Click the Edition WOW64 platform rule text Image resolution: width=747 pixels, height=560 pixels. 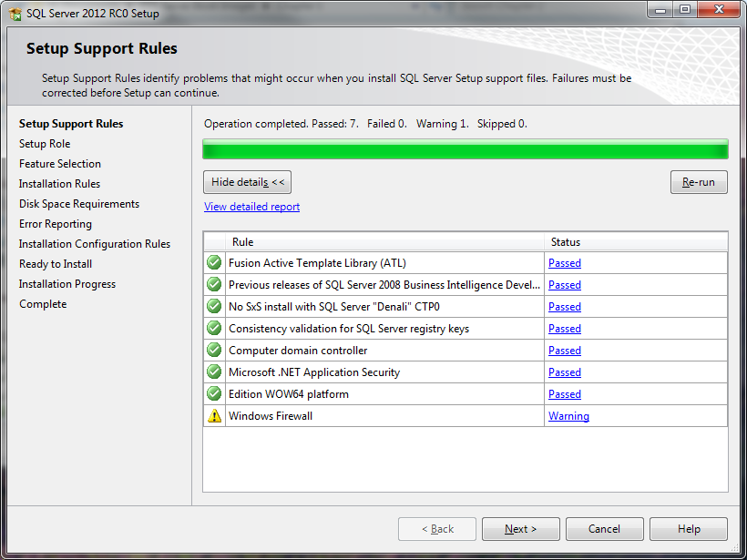pos(289,394)
